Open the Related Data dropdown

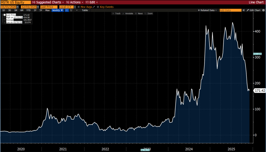[x=207, y=10]
